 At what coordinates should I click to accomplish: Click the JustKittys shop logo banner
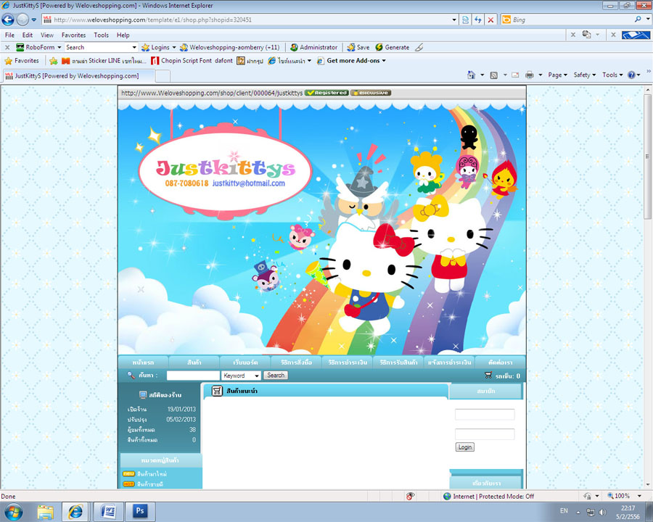click(x=225, y=172)
